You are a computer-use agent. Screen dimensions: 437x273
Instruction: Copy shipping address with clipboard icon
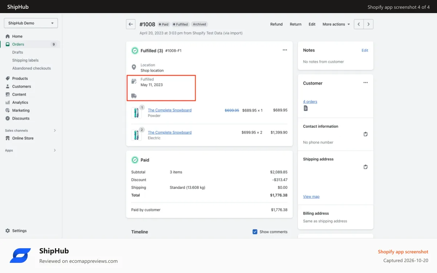coord(366,167)
